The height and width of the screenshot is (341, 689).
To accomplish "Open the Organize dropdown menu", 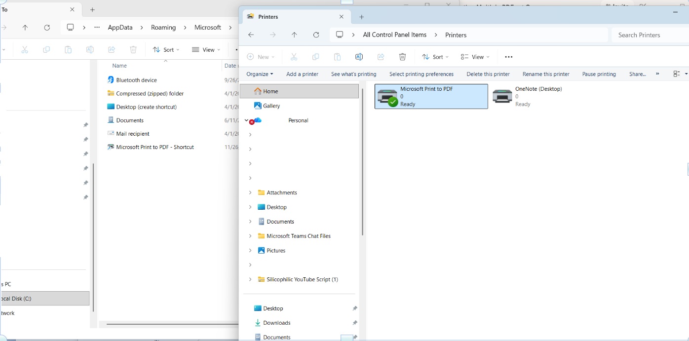I will point(260,74).
